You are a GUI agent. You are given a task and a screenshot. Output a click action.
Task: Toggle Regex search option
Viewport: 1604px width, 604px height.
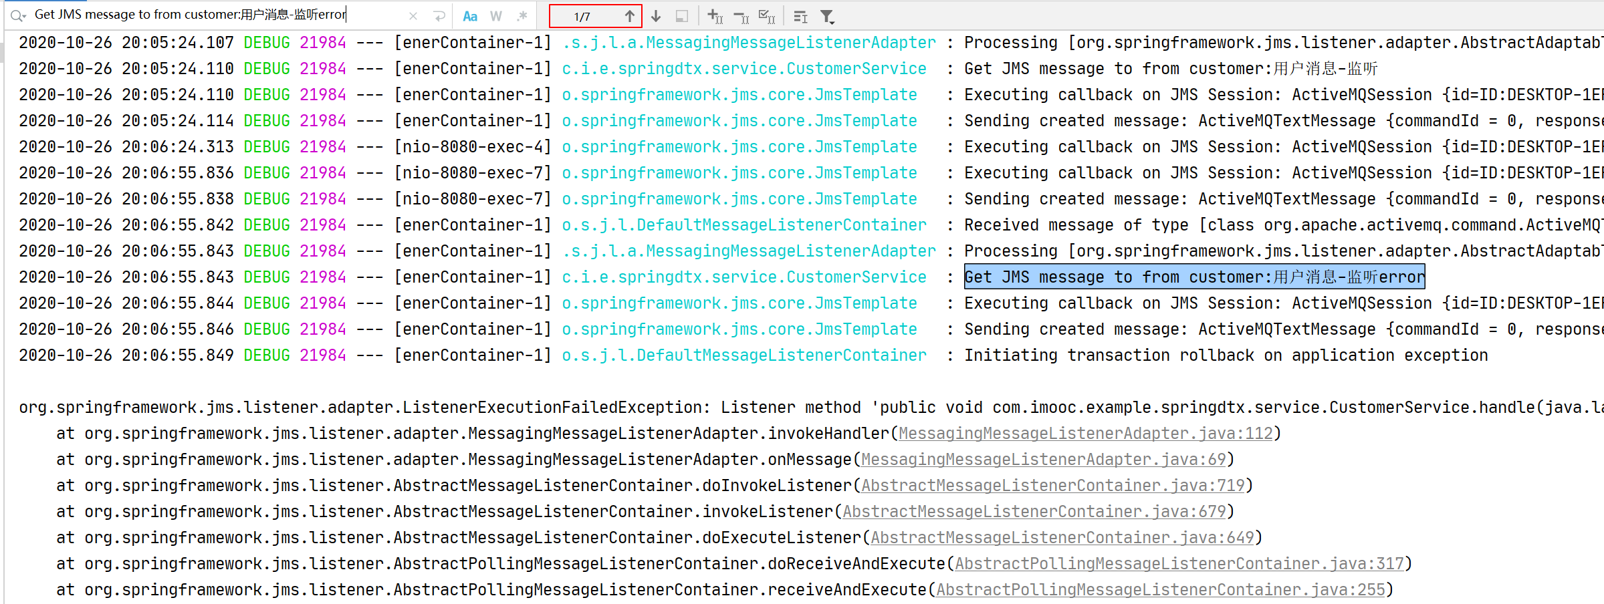[x=522, y=16]
